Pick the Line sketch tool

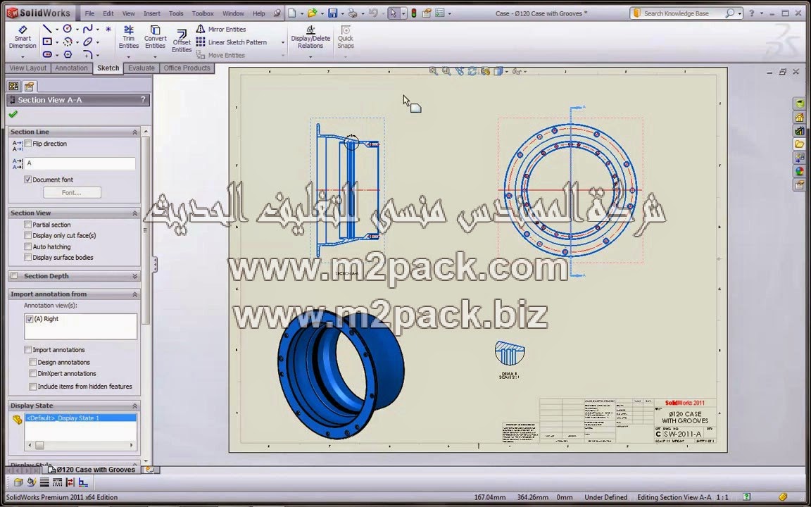tap(47, 29)
